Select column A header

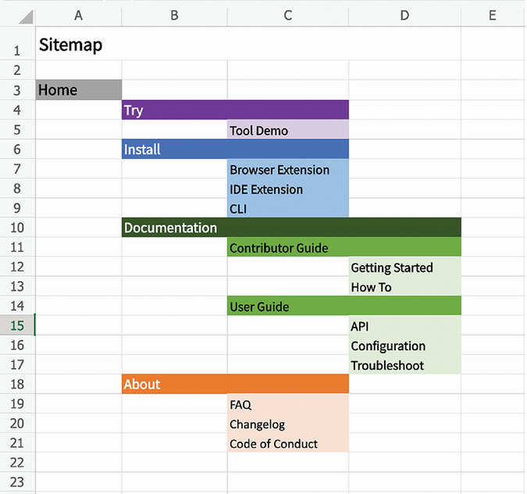[78, 15]
